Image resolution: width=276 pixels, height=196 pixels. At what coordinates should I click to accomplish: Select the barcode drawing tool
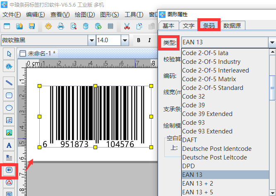pyautogui.click(x=9, y=170)
